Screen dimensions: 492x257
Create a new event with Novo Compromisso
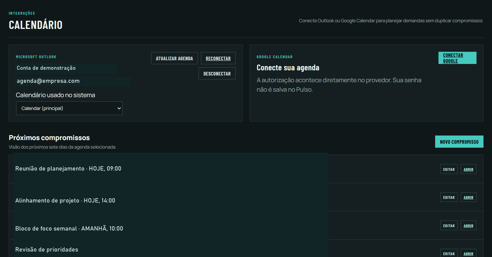(459, 142)
